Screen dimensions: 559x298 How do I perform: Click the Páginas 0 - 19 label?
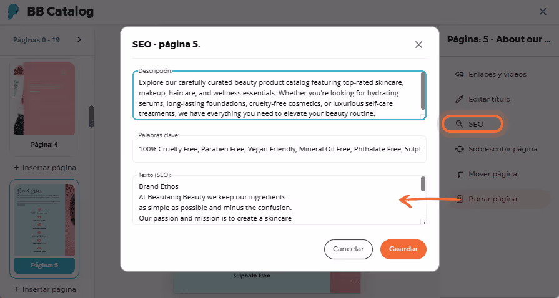pos(36,40)
